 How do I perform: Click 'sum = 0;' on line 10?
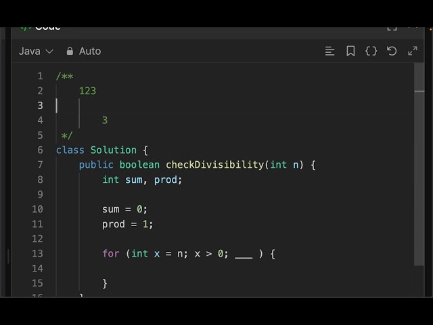[x=124, y=209]
